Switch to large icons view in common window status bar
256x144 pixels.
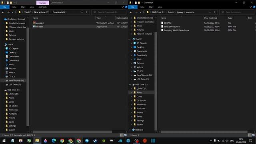pos(253,135)
